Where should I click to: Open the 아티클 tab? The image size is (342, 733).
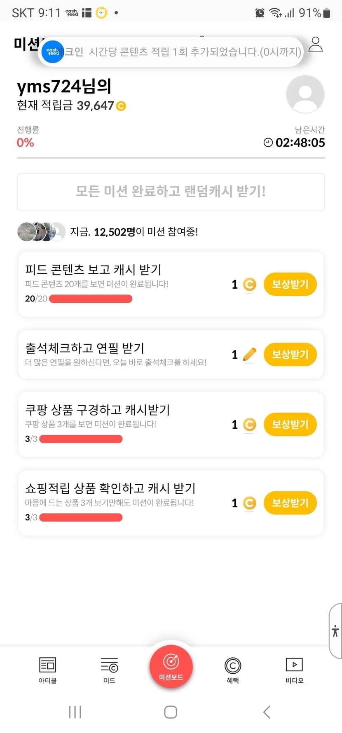click(47, 670)
